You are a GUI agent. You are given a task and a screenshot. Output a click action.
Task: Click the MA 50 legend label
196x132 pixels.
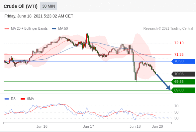pos(63,29)
